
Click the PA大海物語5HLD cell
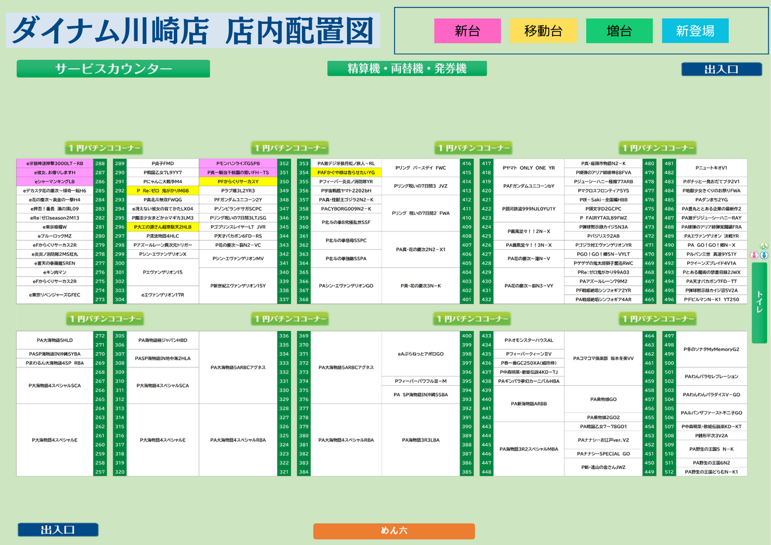coord(55,340)
